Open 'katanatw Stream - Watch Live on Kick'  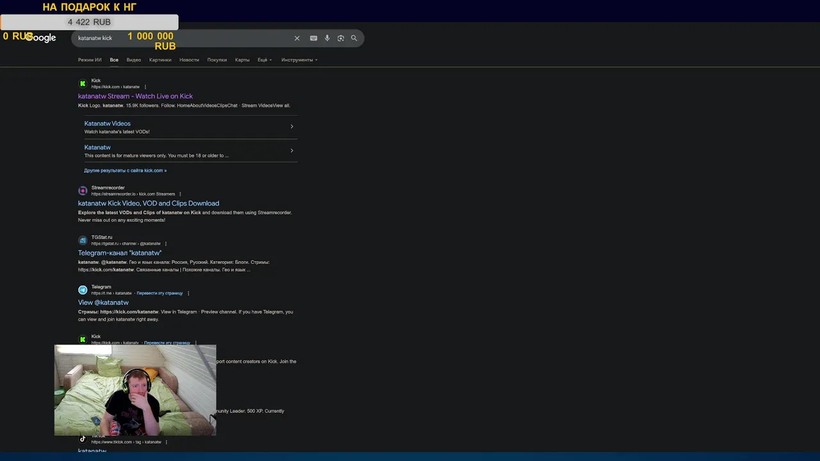coord(135,96)
